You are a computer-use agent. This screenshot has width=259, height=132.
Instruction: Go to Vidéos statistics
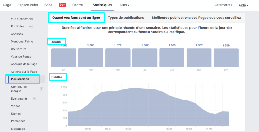point(16,106)
